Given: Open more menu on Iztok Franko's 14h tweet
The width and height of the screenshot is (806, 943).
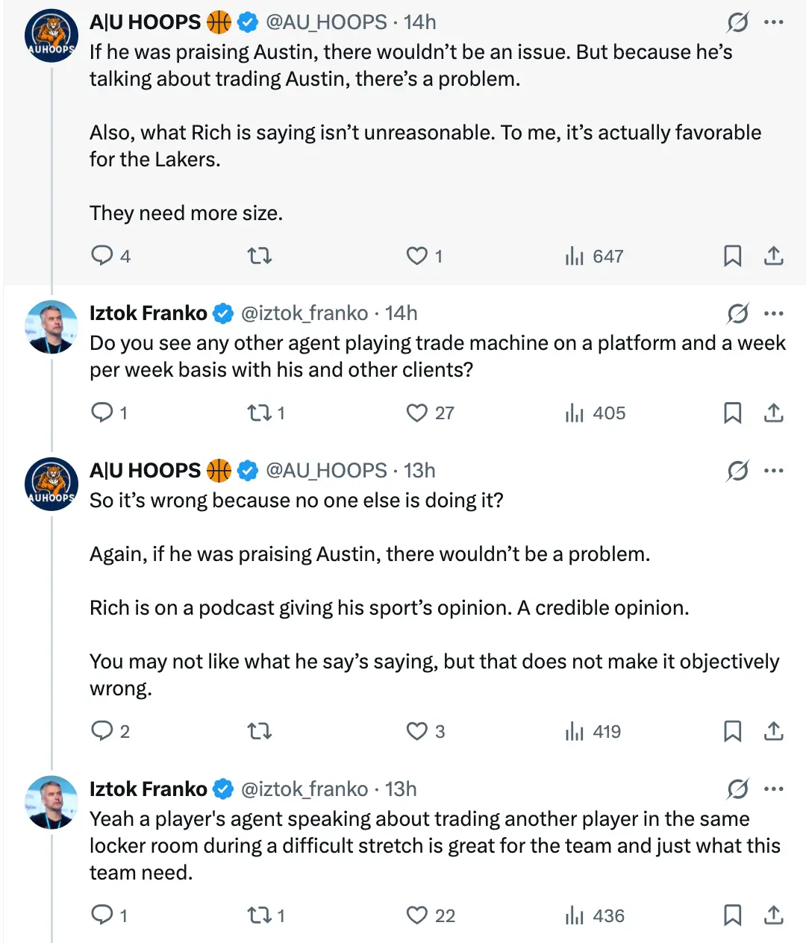Looking at the screenshot, I should point(774,313).
